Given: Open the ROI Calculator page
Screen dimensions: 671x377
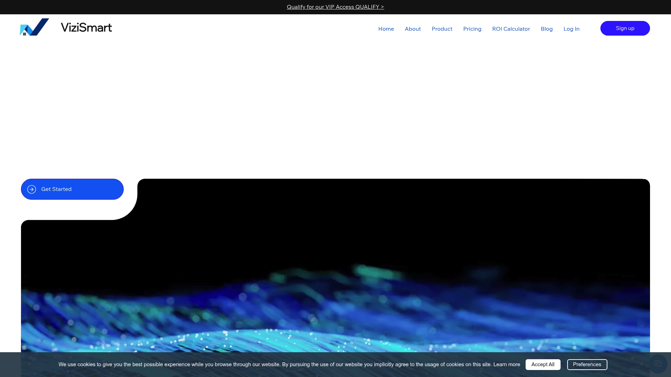Looking at the screenshot, I should (511, 29).
